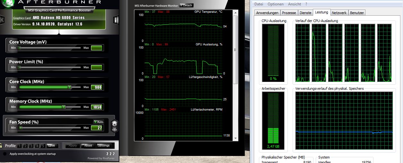Select profile slot 1
This screenshot has height=163, width=403.
point(19,146)
